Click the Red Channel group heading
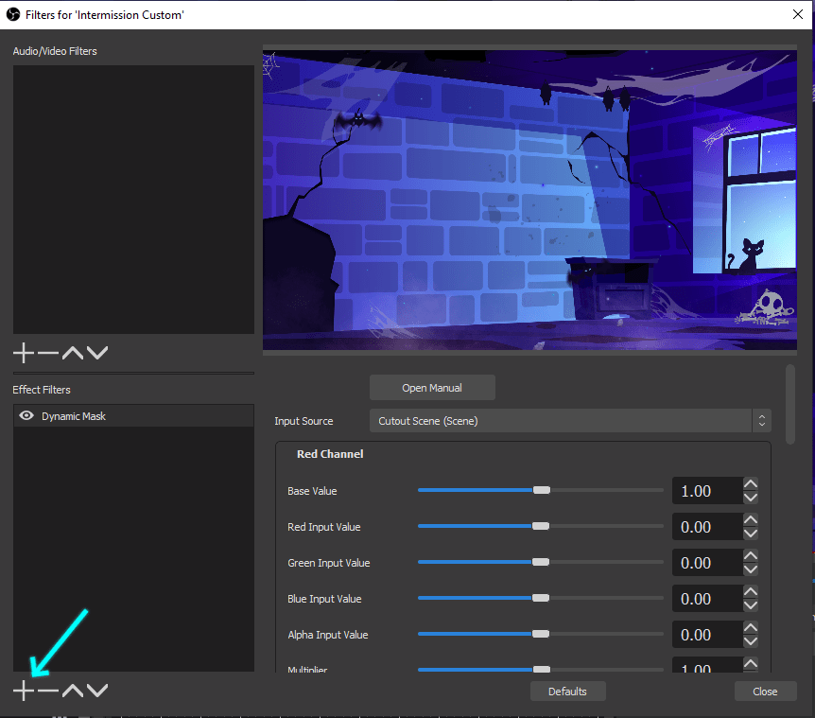 click(x=330, y=454)
